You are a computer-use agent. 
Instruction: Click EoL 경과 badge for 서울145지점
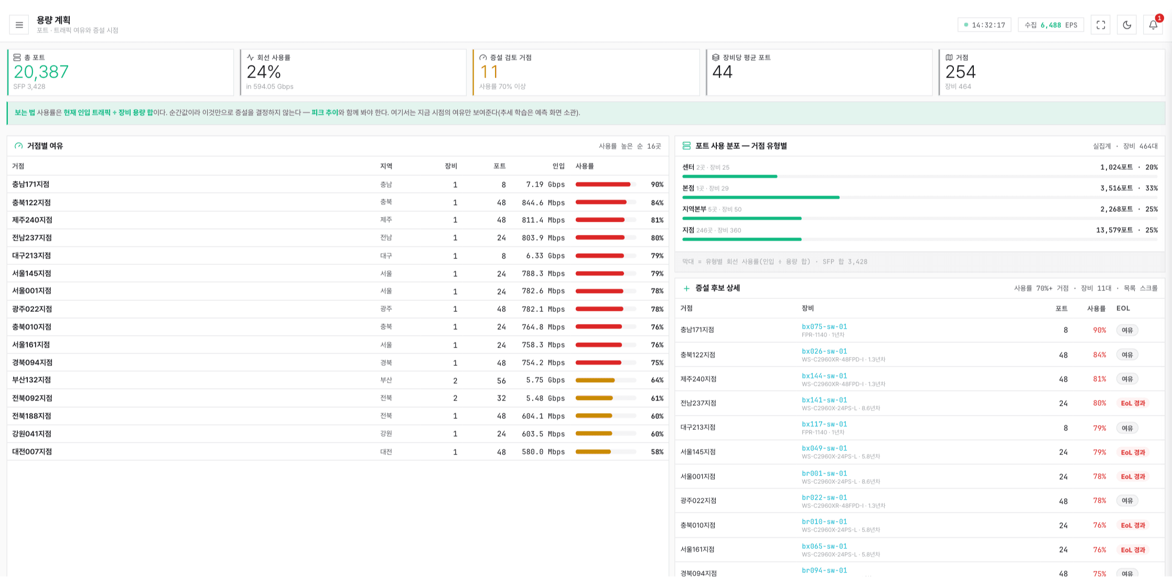(x=1133, y=452)
